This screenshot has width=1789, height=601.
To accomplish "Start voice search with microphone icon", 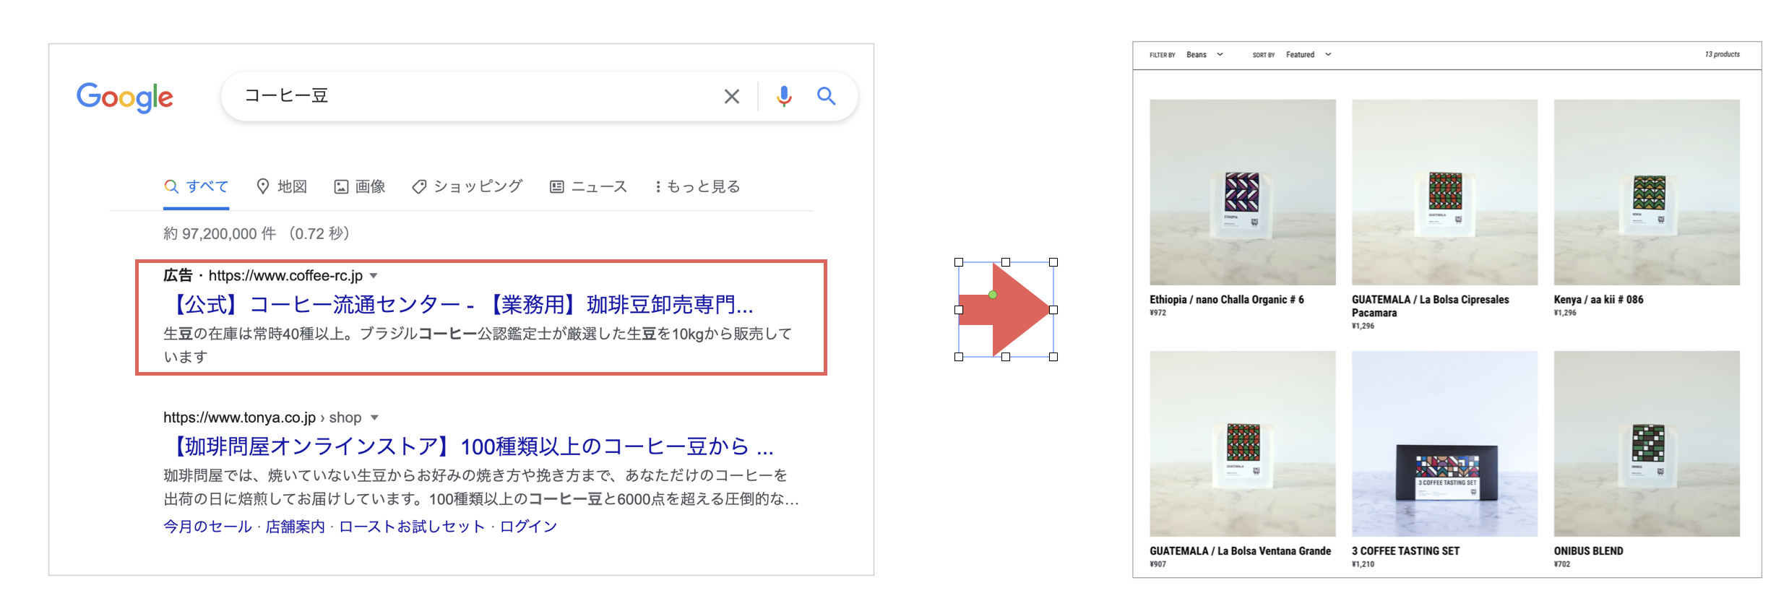I will click(784, 96).
